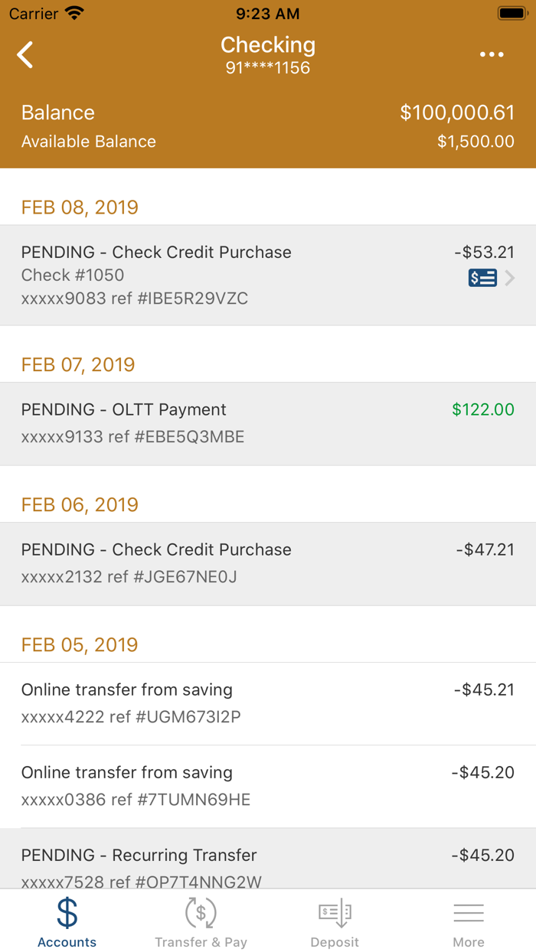Go back using the back arrow
The height and width of the screenshot is (952, 536).
(x=24, y=54)
